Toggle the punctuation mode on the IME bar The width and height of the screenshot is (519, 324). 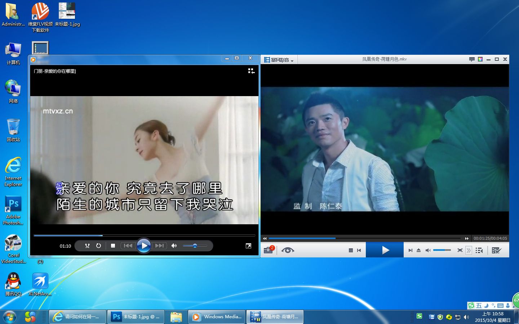[x=493, y=306]
